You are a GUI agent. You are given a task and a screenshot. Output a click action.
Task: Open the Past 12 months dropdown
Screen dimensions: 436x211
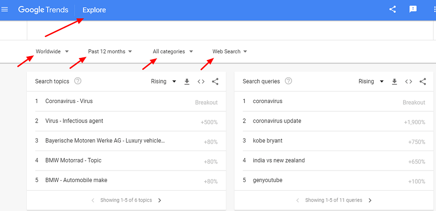pyautogui.click(x=110, y=51)
